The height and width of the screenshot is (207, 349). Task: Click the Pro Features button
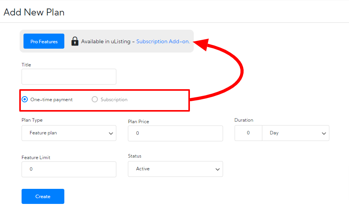[44, 41]
